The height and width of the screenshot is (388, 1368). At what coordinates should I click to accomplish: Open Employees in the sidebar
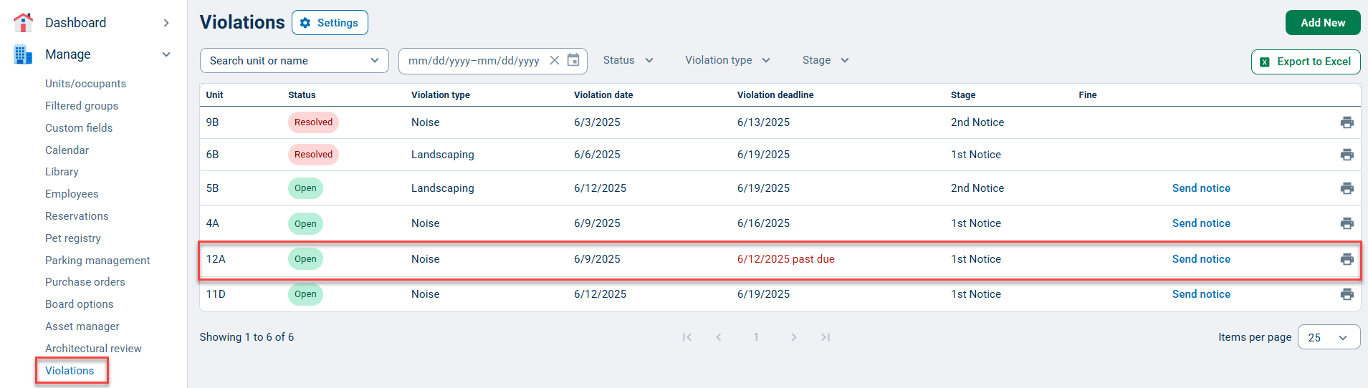pyautogui.click(x=72, y=194)
